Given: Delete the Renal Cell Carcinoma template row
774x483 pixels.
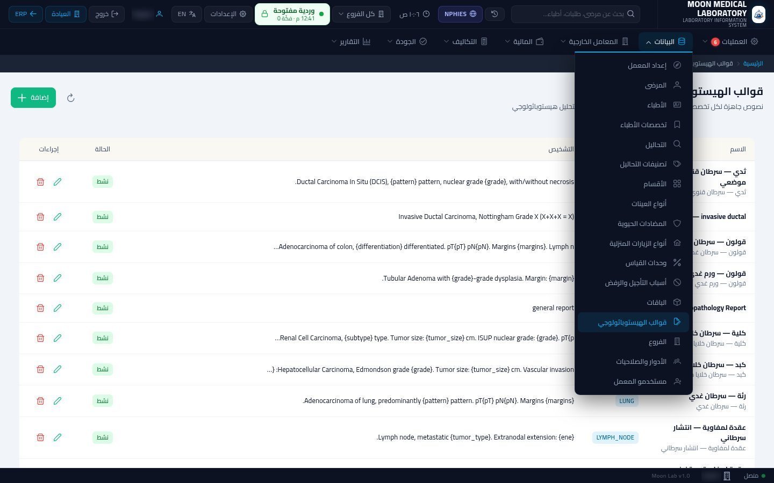Looking at the screenshot, I should coord(40,338).
